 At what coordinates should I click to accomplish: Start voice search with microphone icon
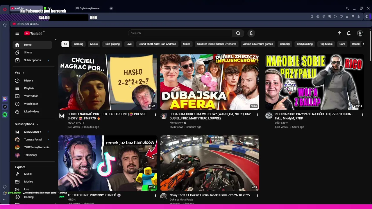pos(251,33)
